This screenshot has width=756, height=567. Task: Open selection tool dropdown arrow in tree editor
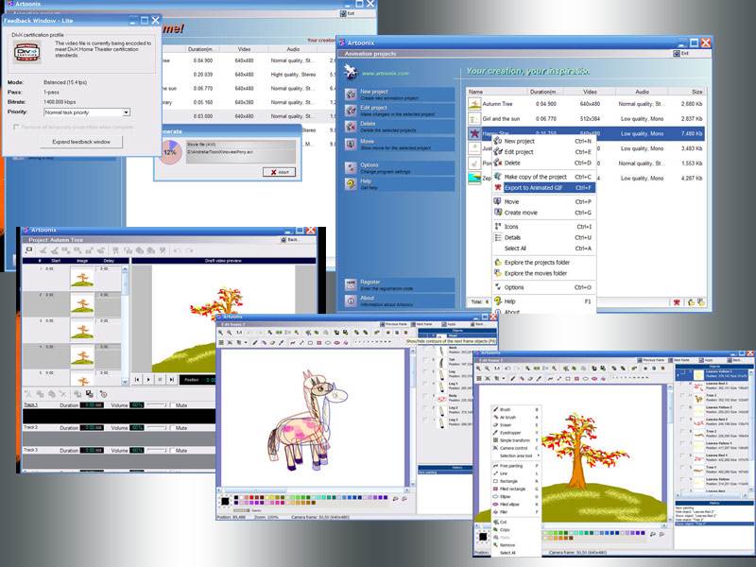click(504, 379)
